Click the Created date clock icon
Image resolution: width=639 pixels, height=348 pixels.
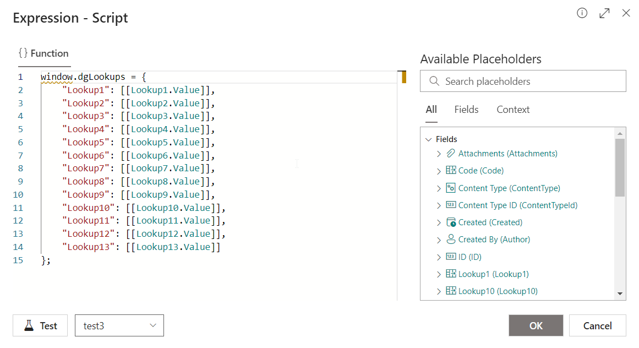(x=451, y=222)
